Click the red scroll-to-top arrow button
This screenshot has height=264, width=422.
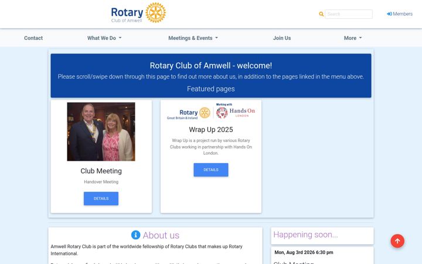[397, 241]
